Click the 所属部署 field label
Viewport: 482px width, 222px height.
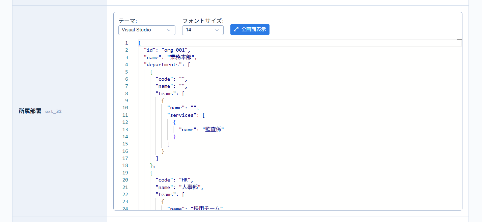coord(30,111)
